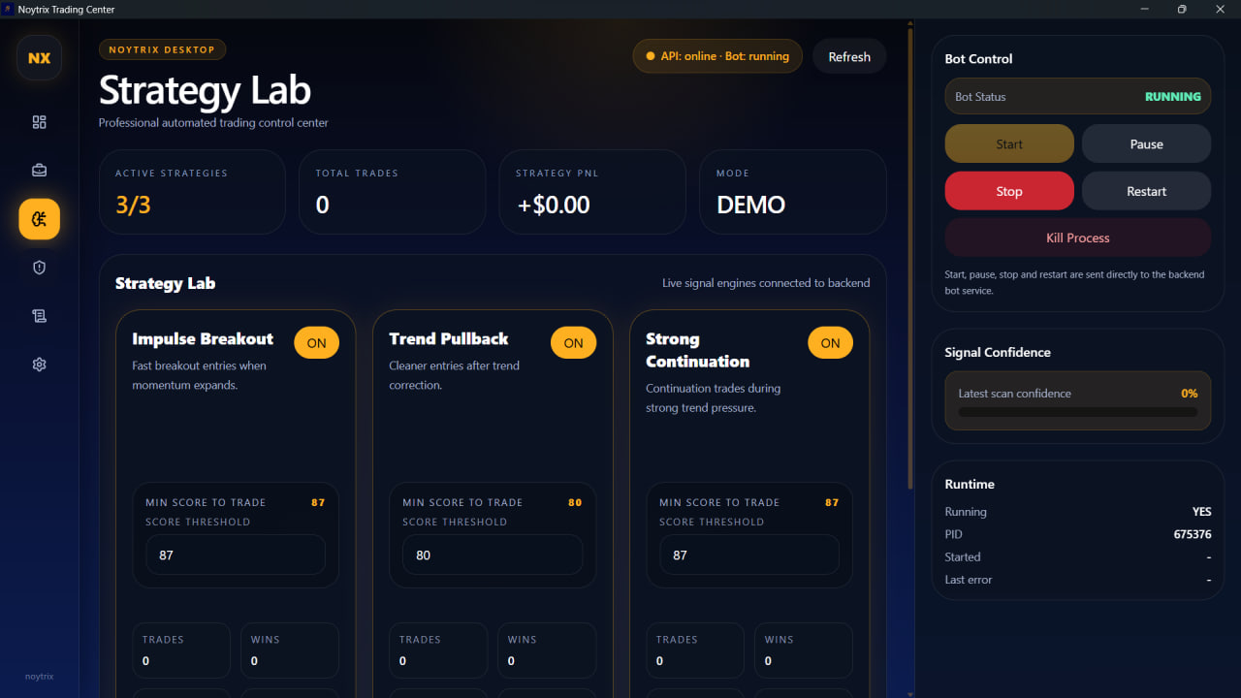Click the Running YES value in Runtime
The width and height of the screenshot is (1241, 698).
pyautogui.click(x=1202, y=512)
